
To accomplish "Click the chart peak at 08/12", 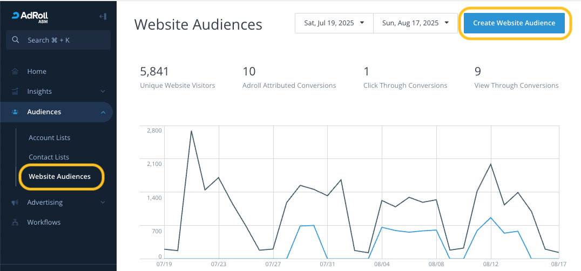I will pos(490,164).
